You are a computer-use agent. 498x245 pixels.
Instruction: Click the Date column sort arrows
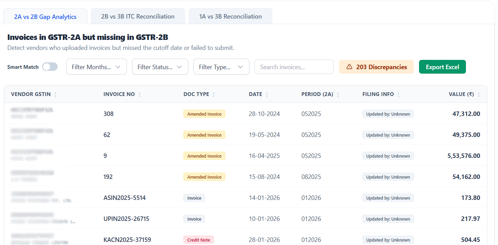(x=267, y=95)
